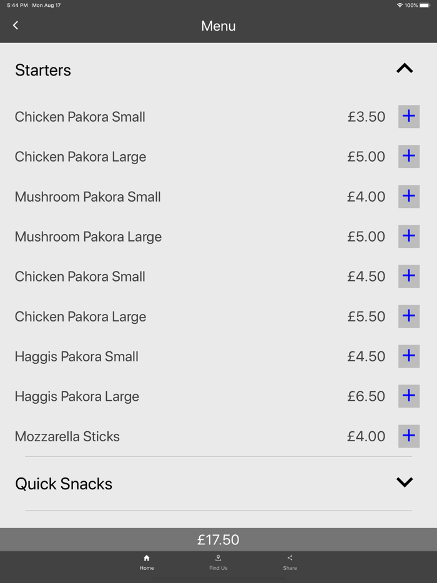Add Mushroom Pakora Large to order
Screen dimensions: 437x583
[409, 237]
